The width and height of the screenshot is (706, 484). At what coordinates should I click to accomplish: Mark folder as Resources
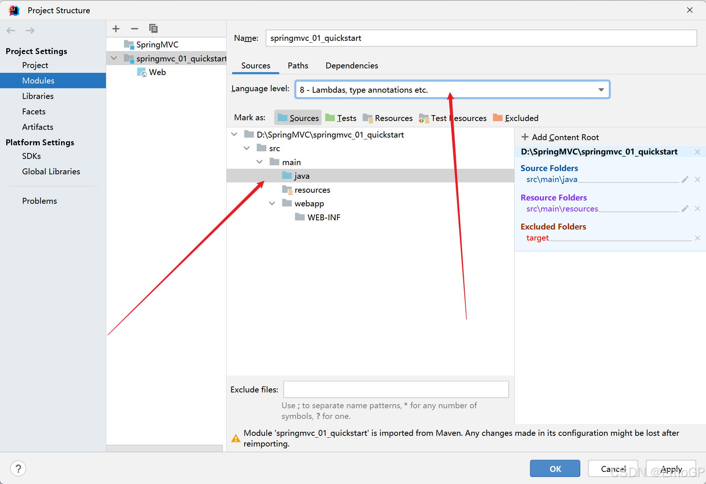point(388,118)
